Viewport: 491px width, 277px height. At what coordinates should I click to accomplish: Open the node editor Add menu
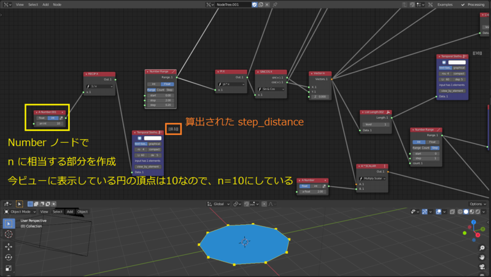click(45, 4)
